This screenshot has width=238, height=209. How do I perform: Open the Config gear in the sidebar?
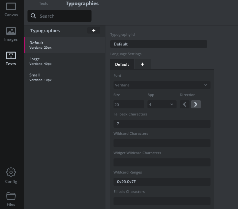click(x=11, y=175)
